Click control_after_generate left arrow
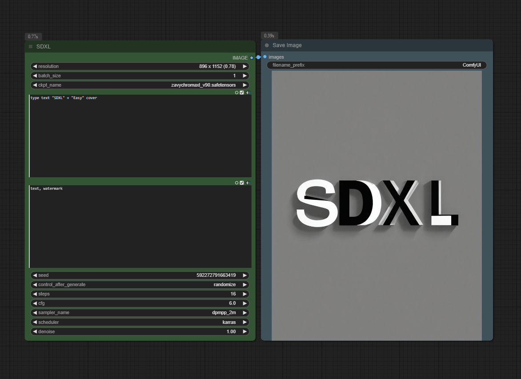The height and width of the screenshot is (379, 521). (35, 285)
